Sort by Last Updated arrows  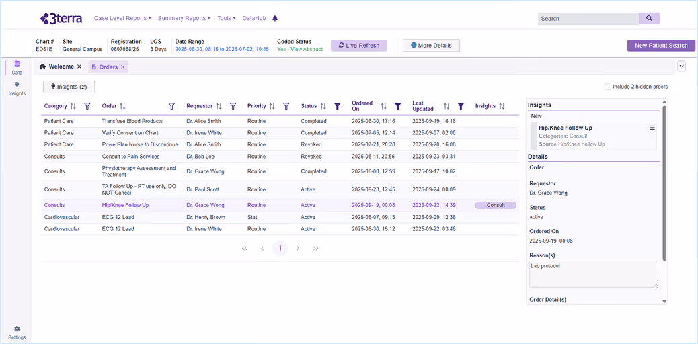pyautogui.click(x=447, y=106)
